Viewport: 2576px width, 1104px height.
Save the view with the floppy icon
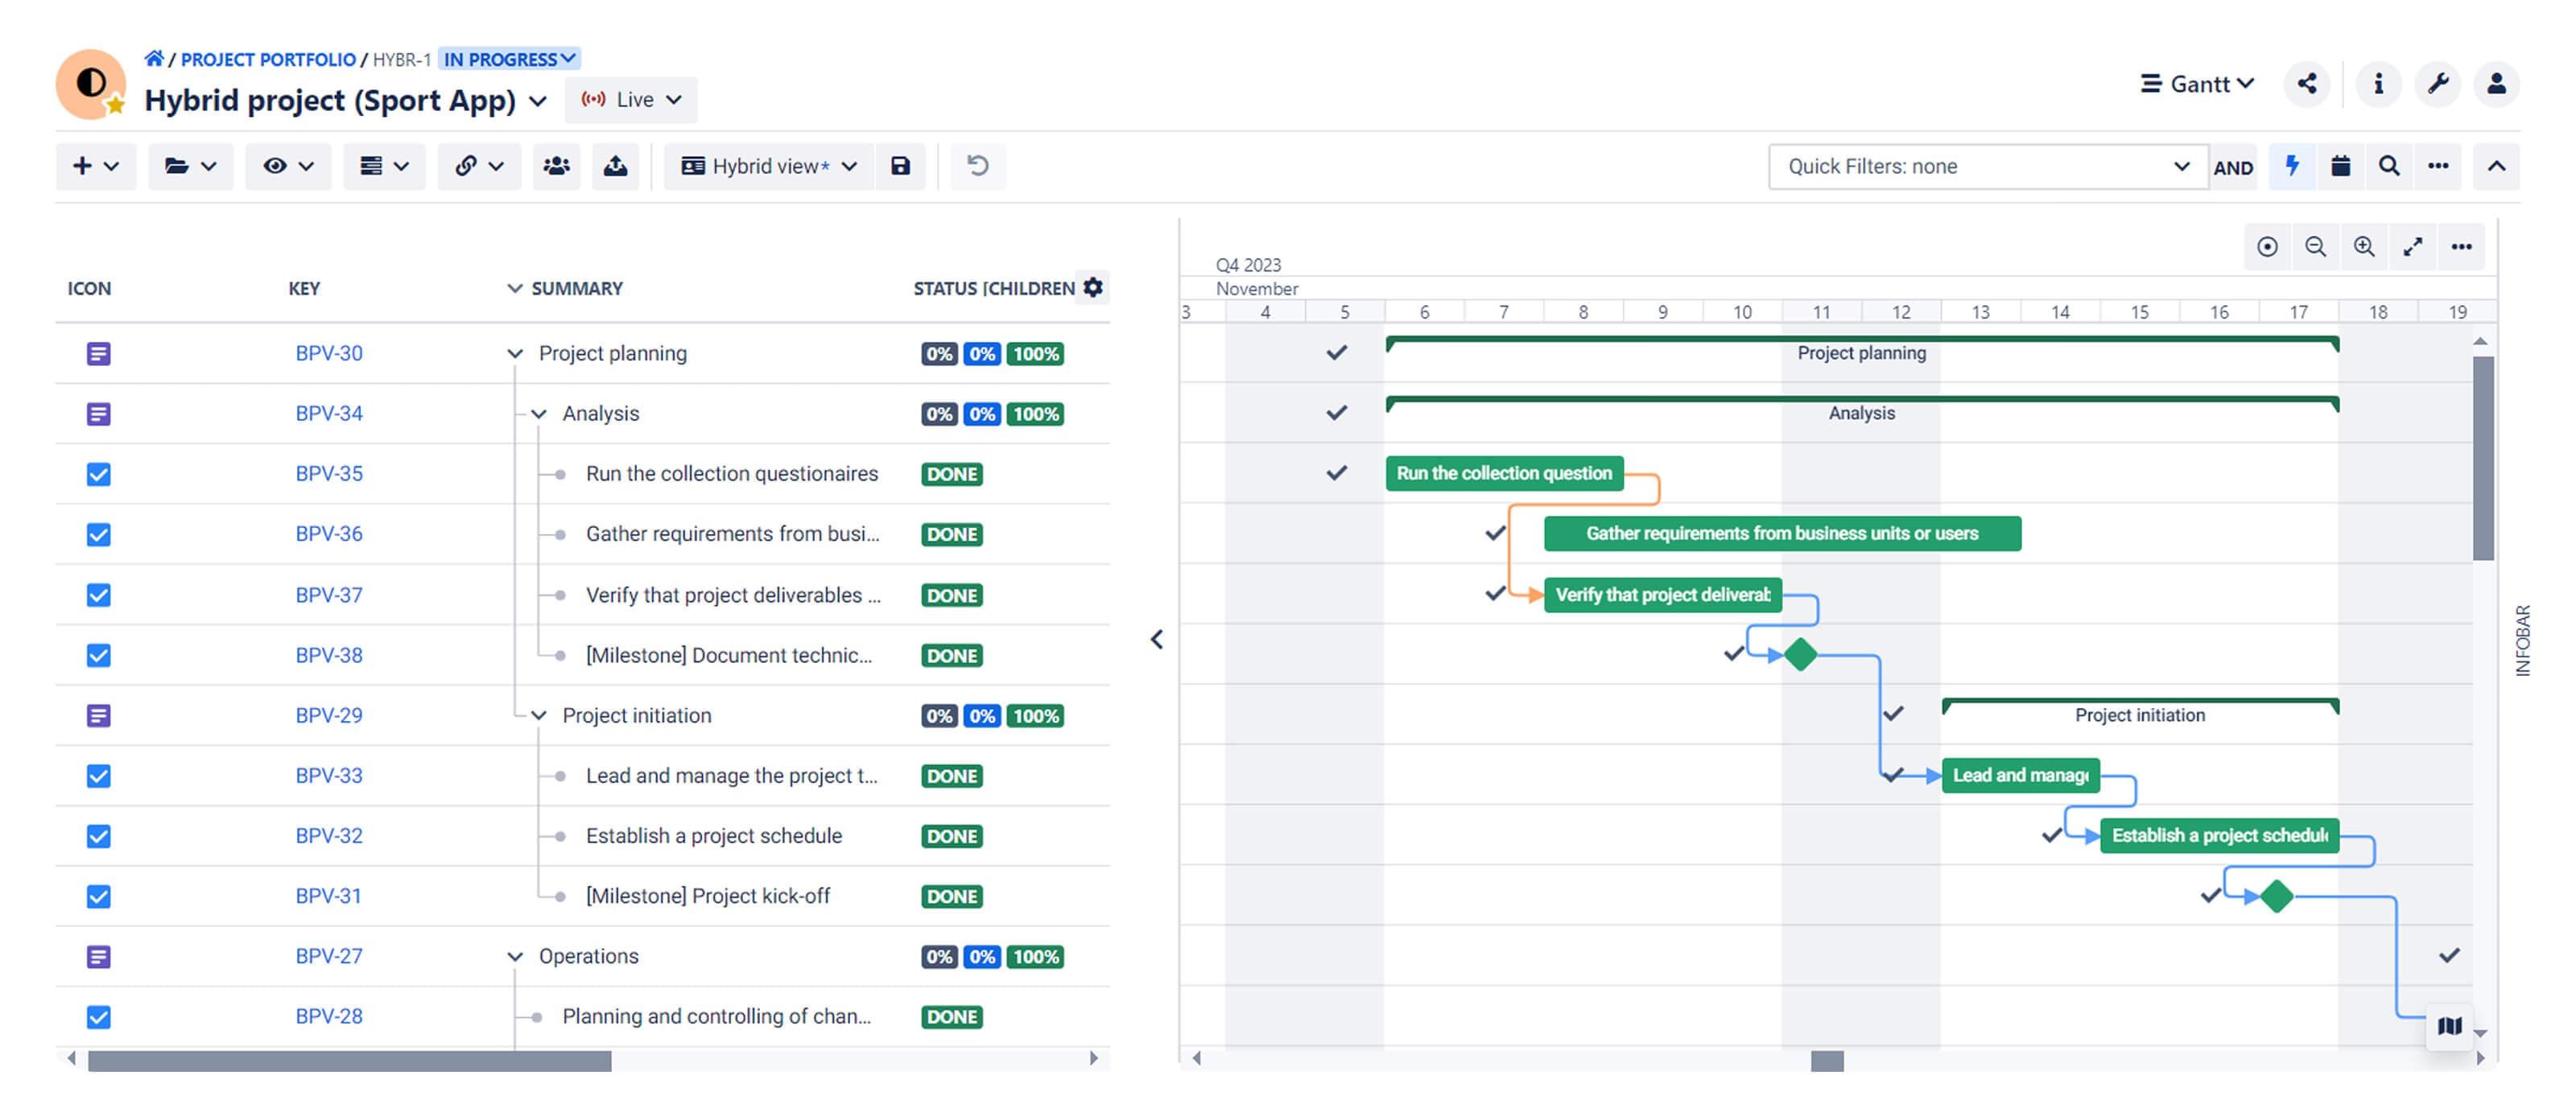pyautogui.click(x=900, y=166)
